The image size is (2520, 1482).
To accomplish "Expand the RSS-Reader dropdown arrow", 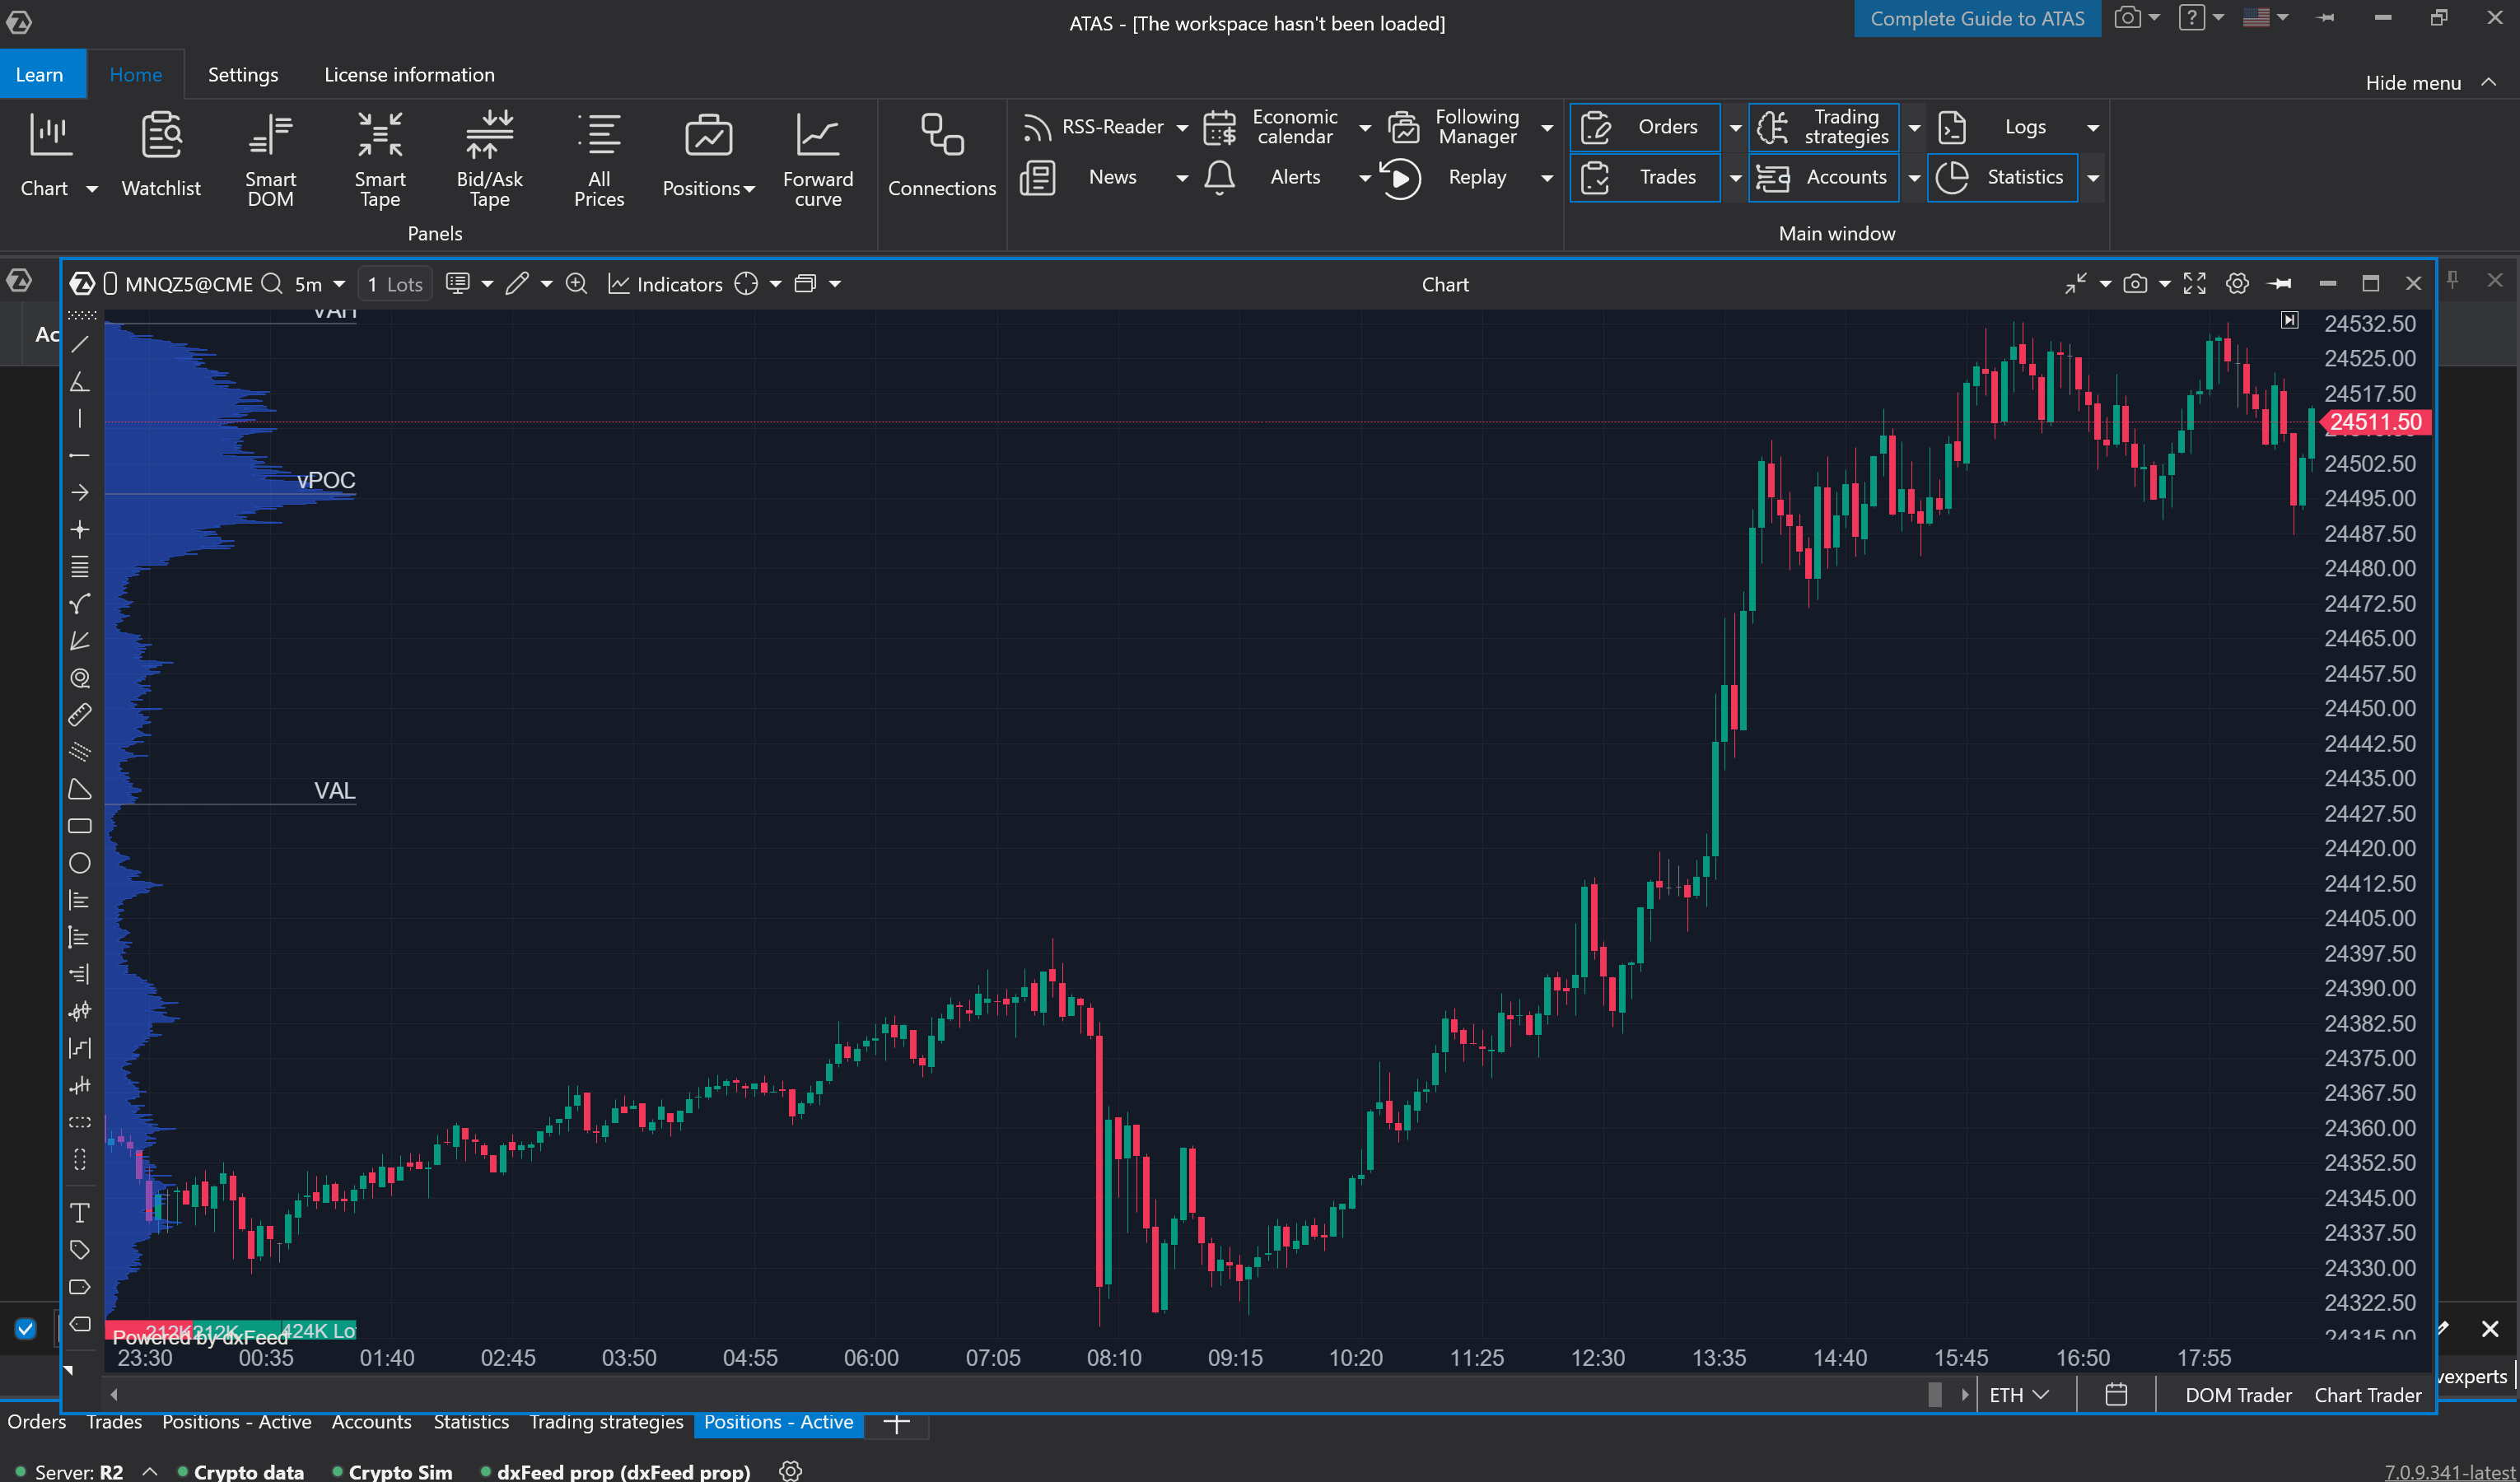I will click(x=1182, y=127).
